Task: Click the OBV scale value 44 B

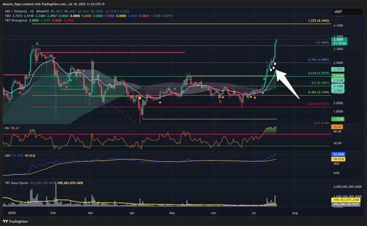Action: click(336, 173)
